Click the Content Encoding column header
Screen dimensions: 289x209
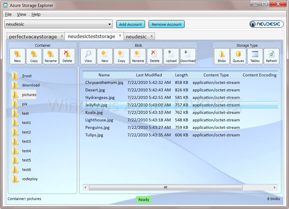click(x=260, y=75)
